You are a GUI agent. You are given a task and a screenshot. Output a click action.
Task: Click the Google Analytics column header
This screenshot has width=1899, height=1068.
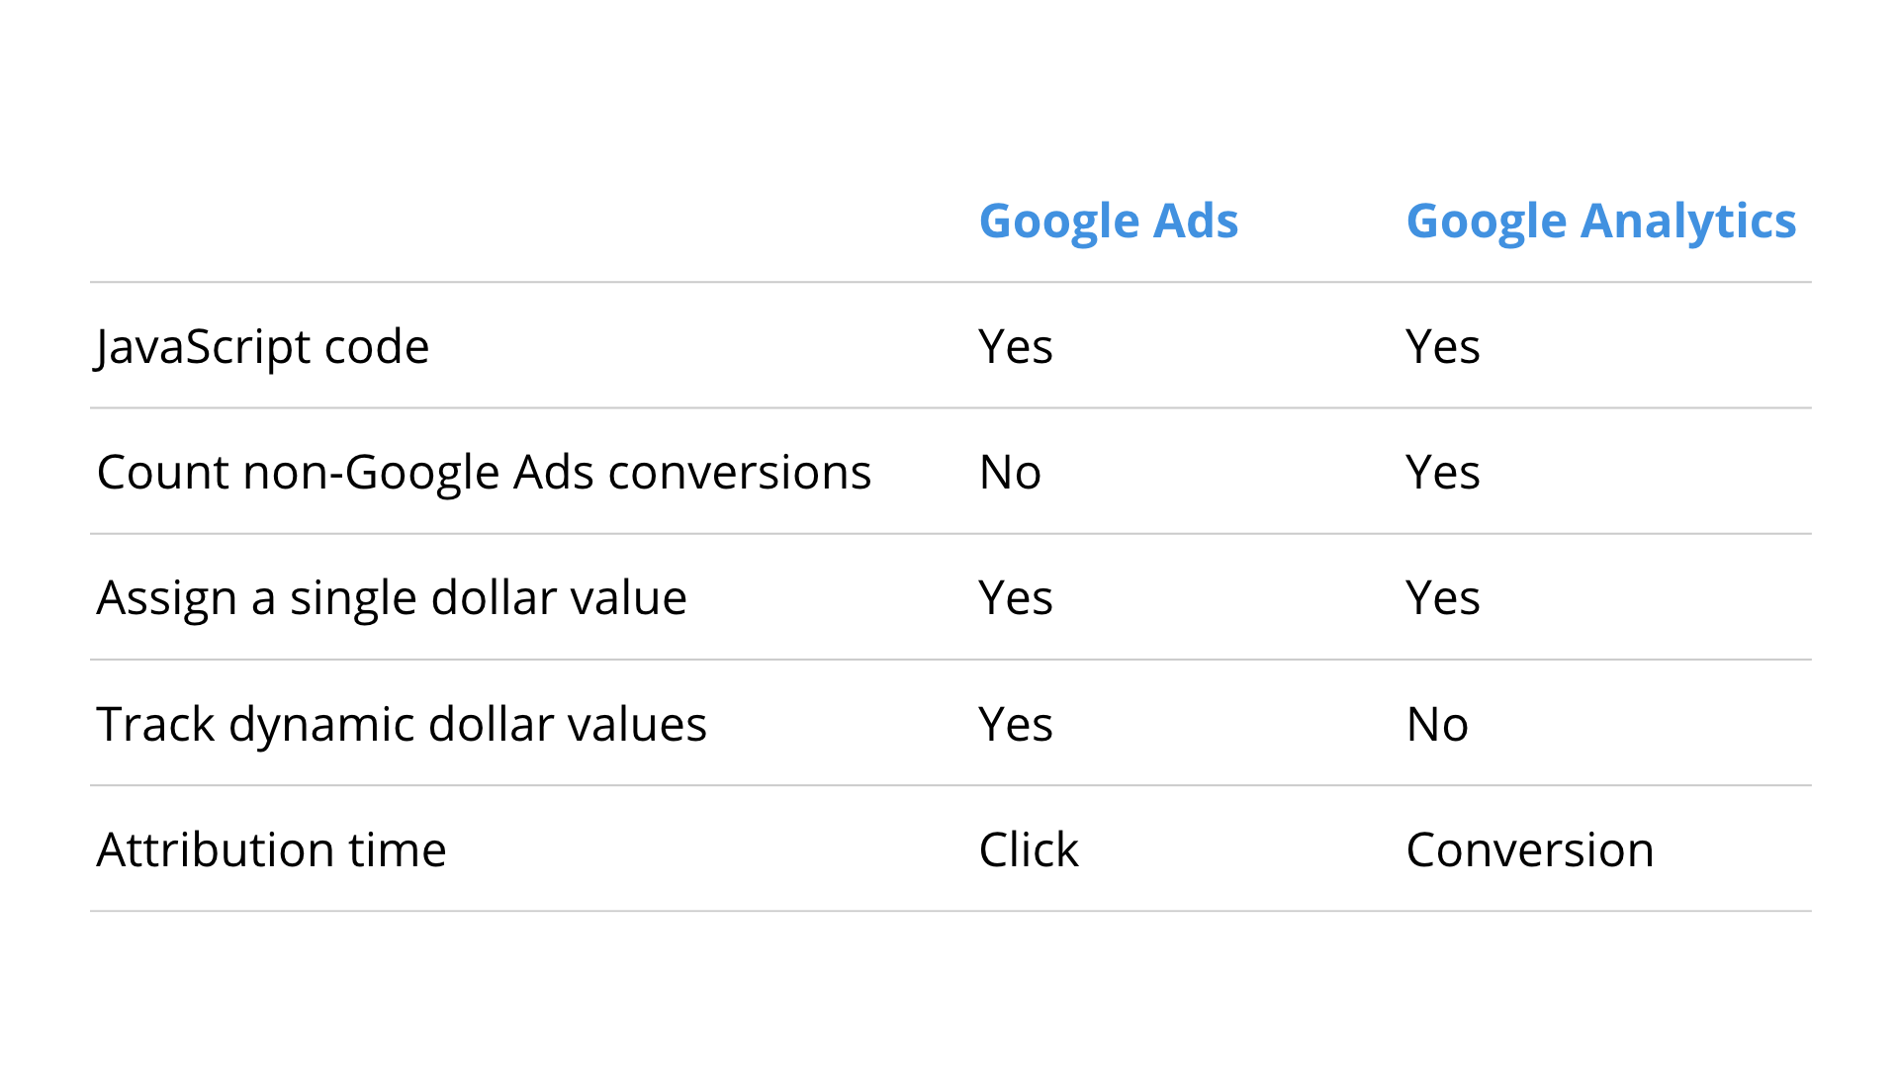click(1600, 222)
